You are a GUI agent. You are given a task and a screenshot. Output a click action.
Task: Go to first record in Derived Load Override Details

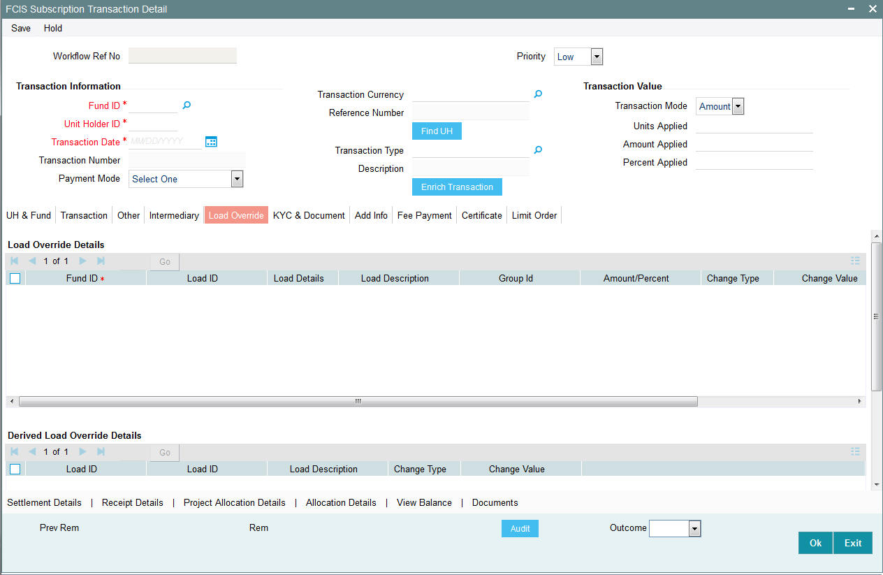[15, 451]
